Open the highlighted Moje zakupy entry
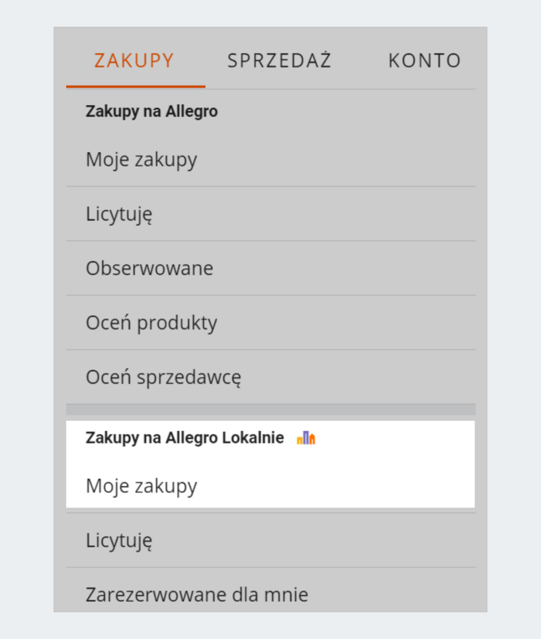 pos(141,485)
